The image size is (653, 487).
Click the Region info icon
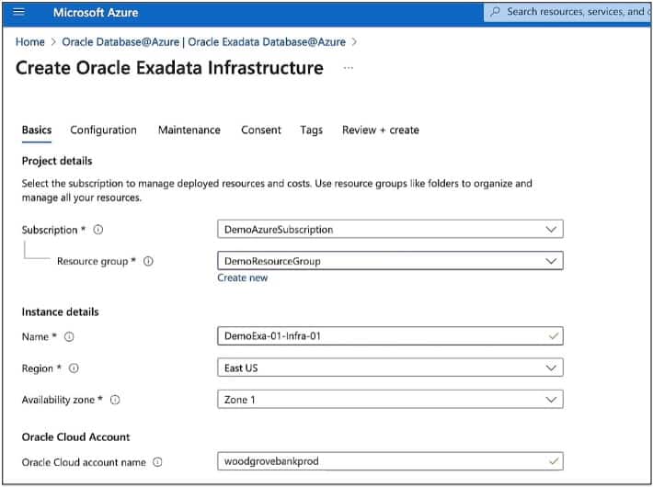point(74,368)
